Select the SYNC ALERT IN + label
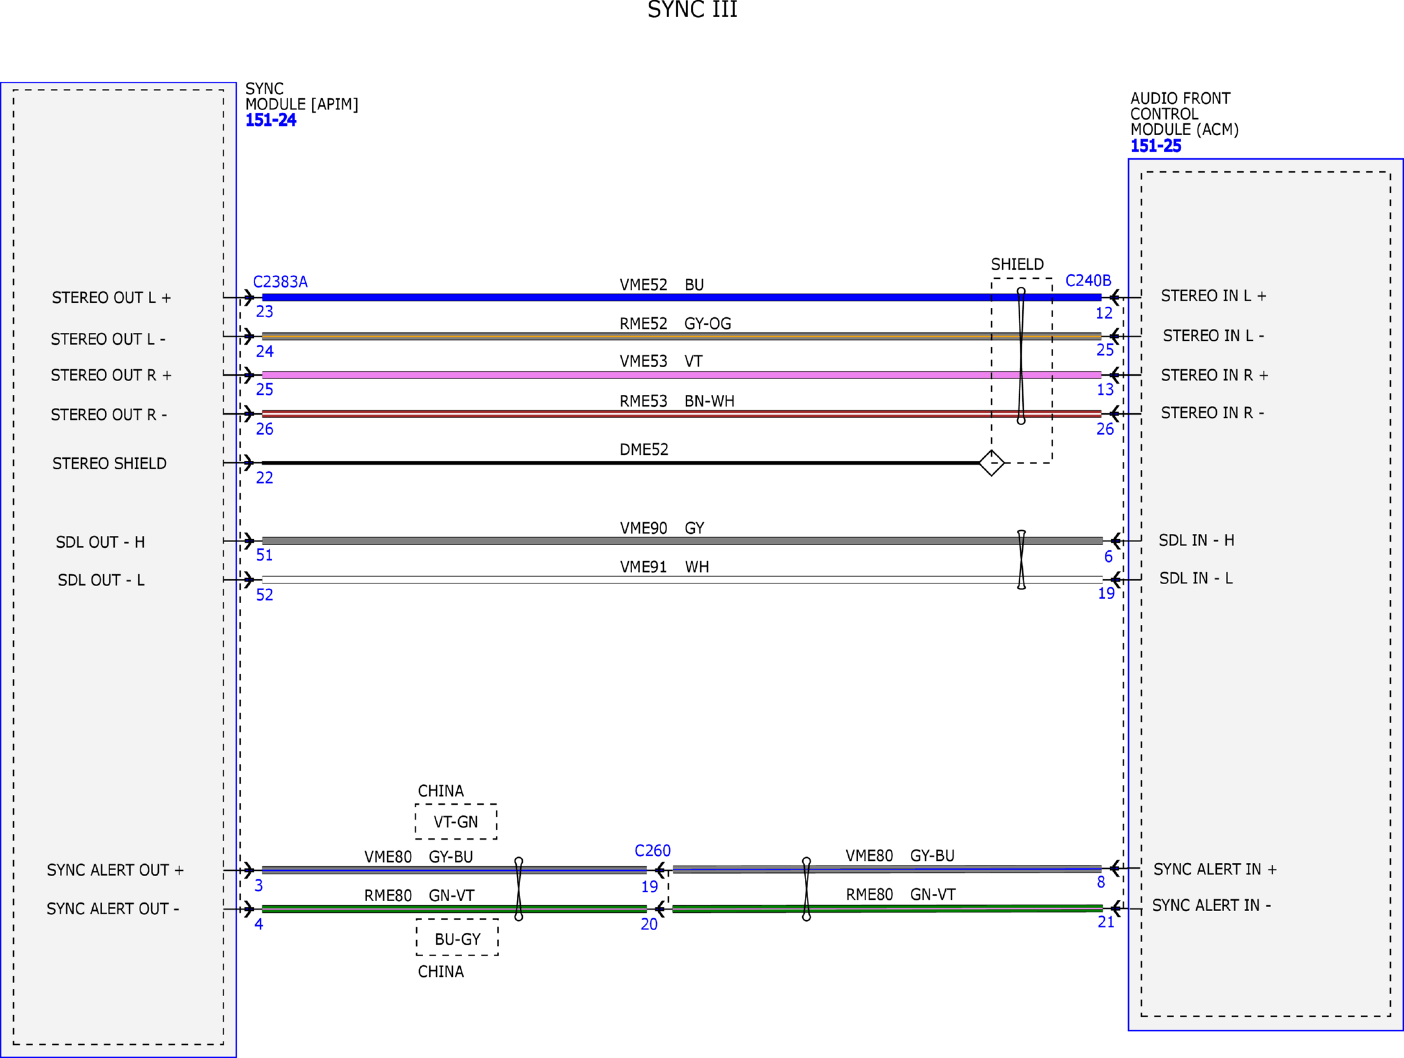This screenshot has height=1058, width=1404. pos(1215,869)
